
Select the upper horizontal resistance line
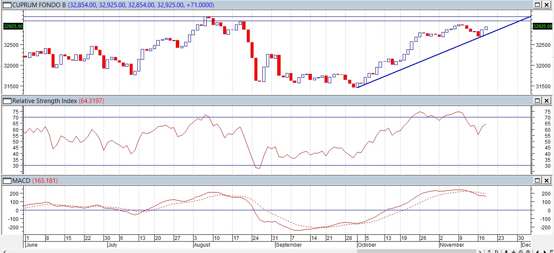[277, 17]
